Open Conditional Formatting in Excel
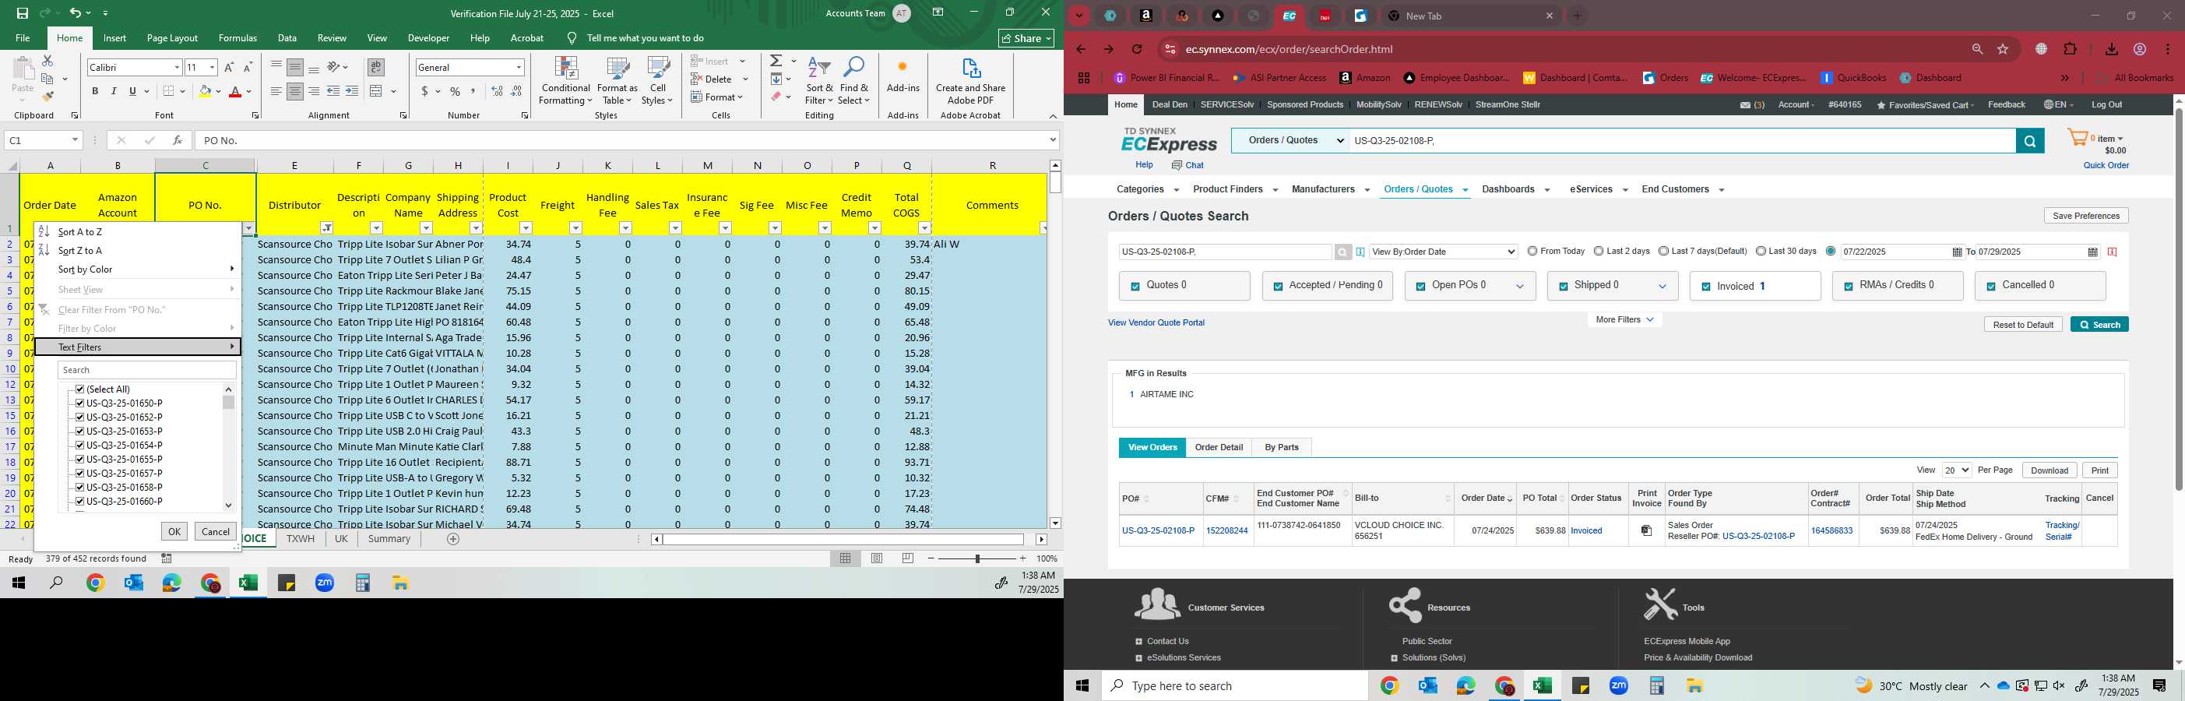The width and height of the screenshot is (2185, 701). click(566, 82)
